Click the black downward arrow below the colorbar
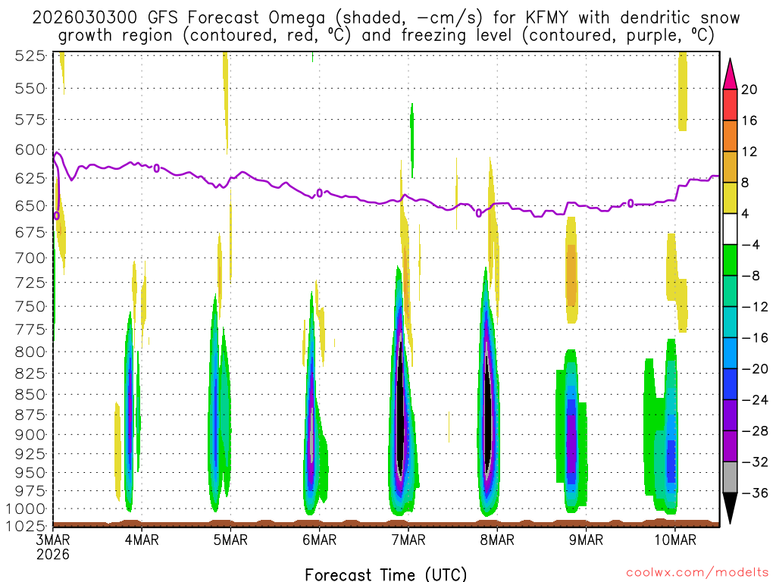This screenshot has width=776, height=582. pos(730,507)
